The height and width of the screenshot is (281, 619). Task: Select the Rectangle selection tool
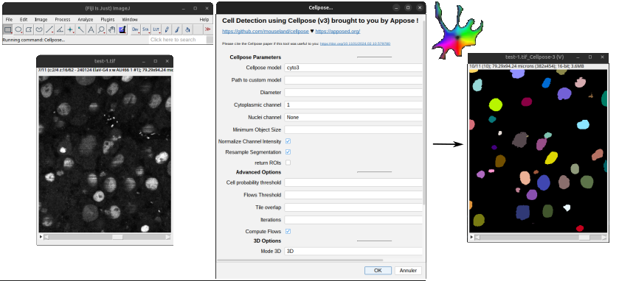click(7, 29)
